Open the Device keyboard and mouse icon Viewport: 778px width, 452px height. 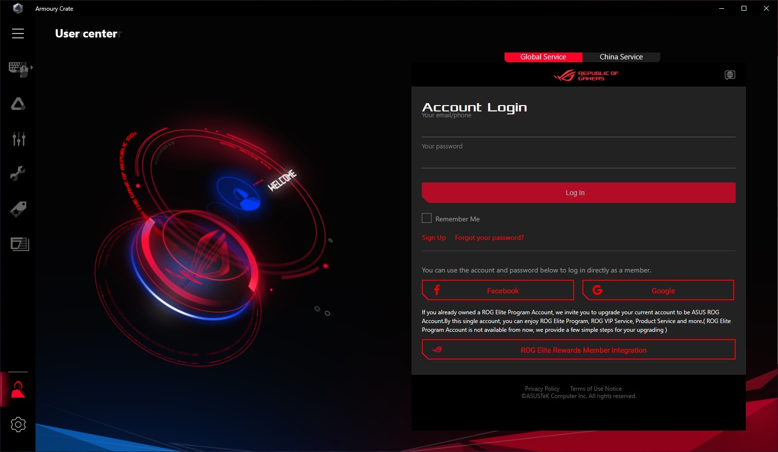pos(18,69)
